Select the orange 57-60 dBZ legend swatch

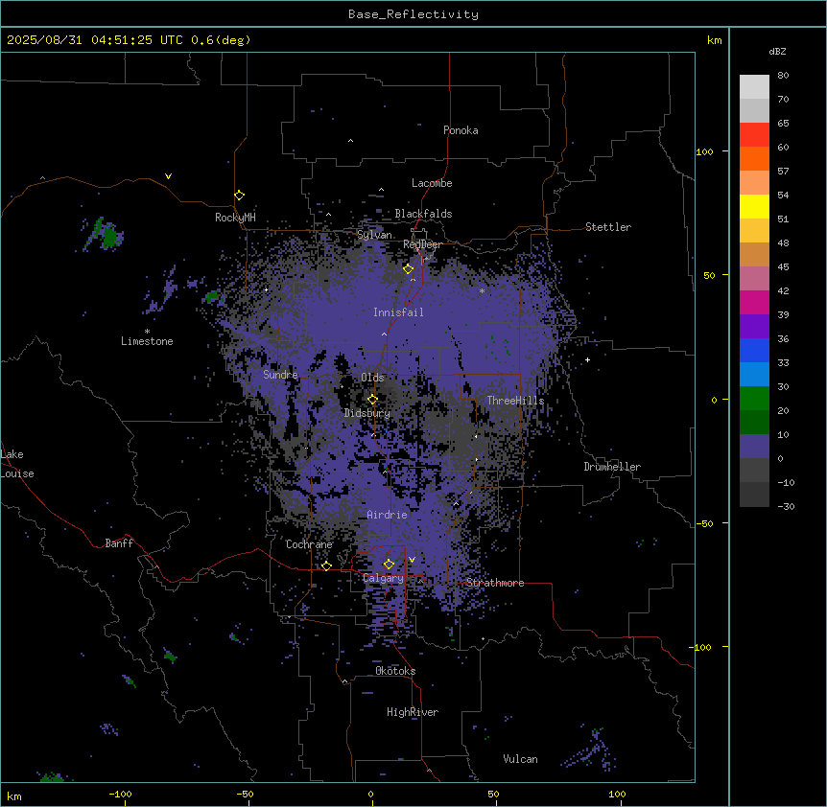[x=754, y=158]
